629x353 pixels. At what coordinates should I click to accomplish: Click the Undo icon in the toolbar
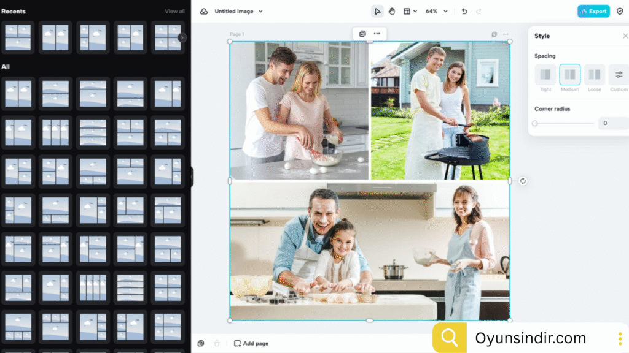[x=464, y=11]
